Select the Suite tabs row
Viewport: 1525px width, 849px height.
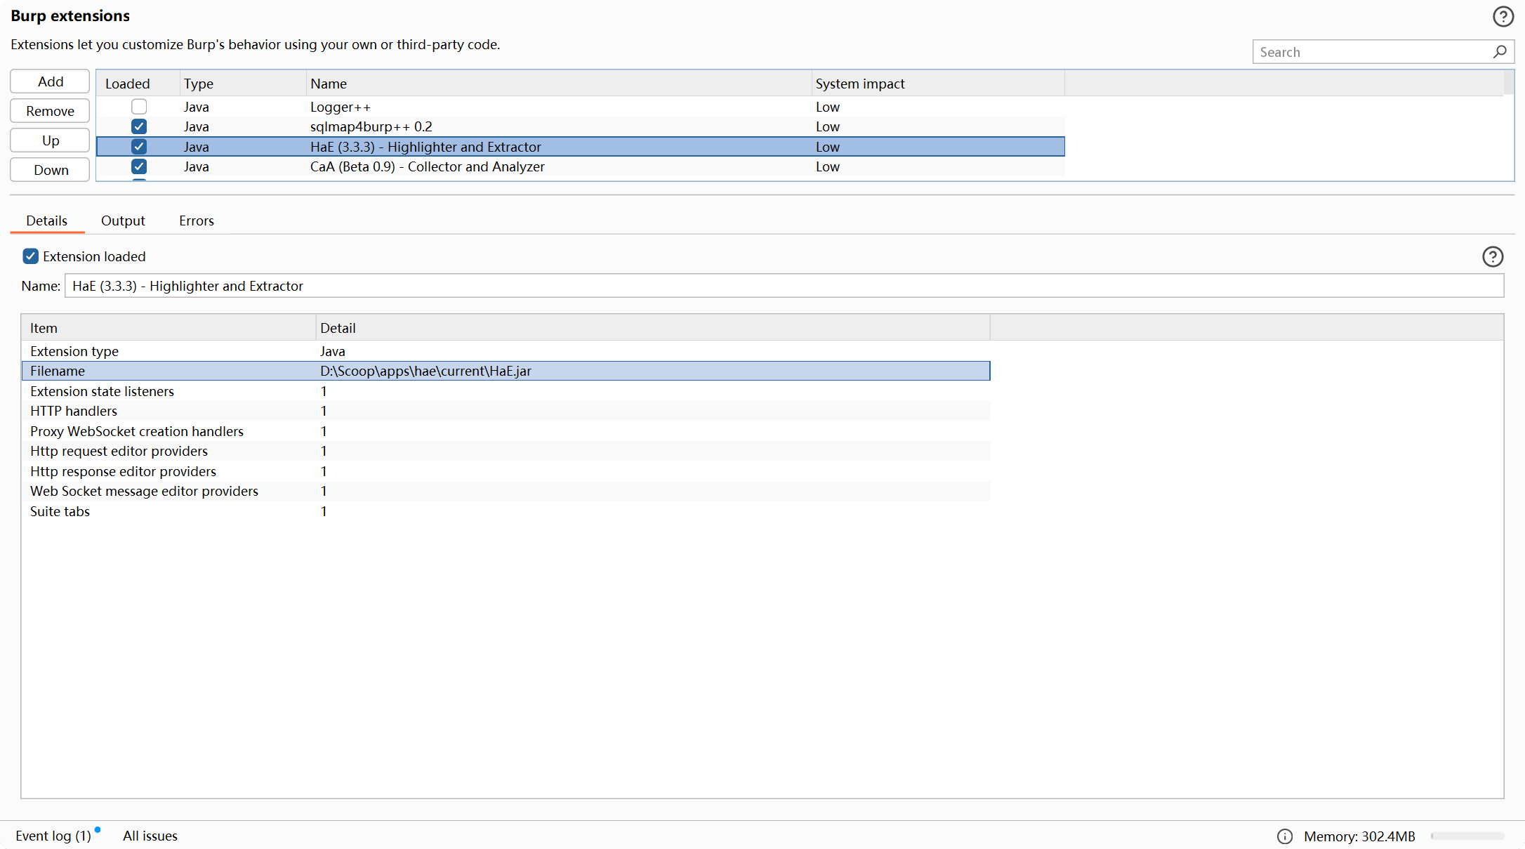[506, 511]
